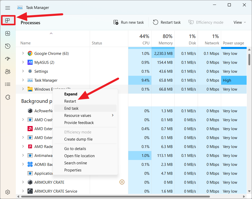Image resolution: width=252 pixels, height=199 pixels.
Task: Click the Run new task button
Action: [129, 22]
